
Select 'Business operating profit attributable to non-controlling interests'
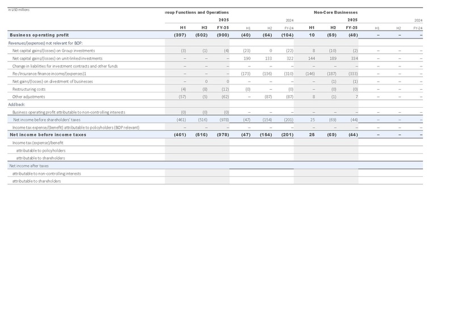(x=69, y=112)
